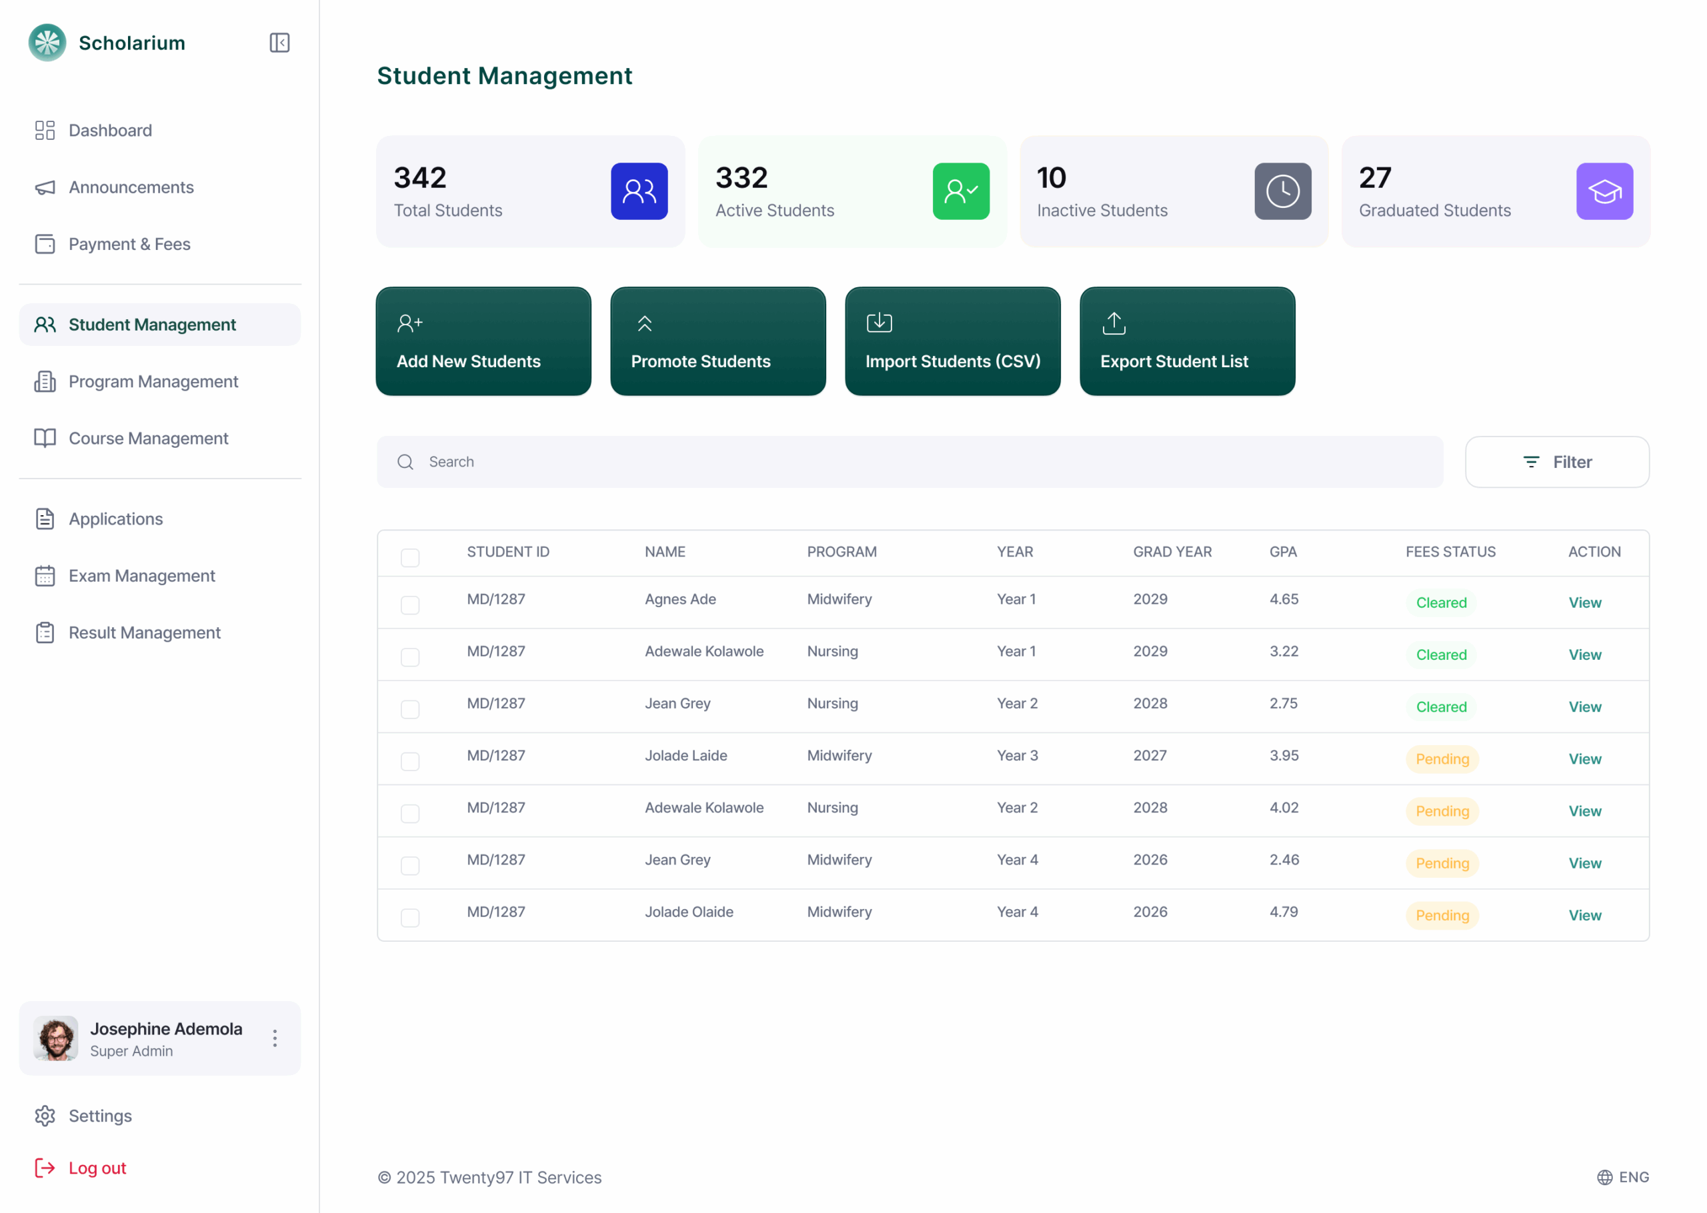
Task: Click the Pending badge for Jolade Olaide
Action: (x=1442, y=915)
